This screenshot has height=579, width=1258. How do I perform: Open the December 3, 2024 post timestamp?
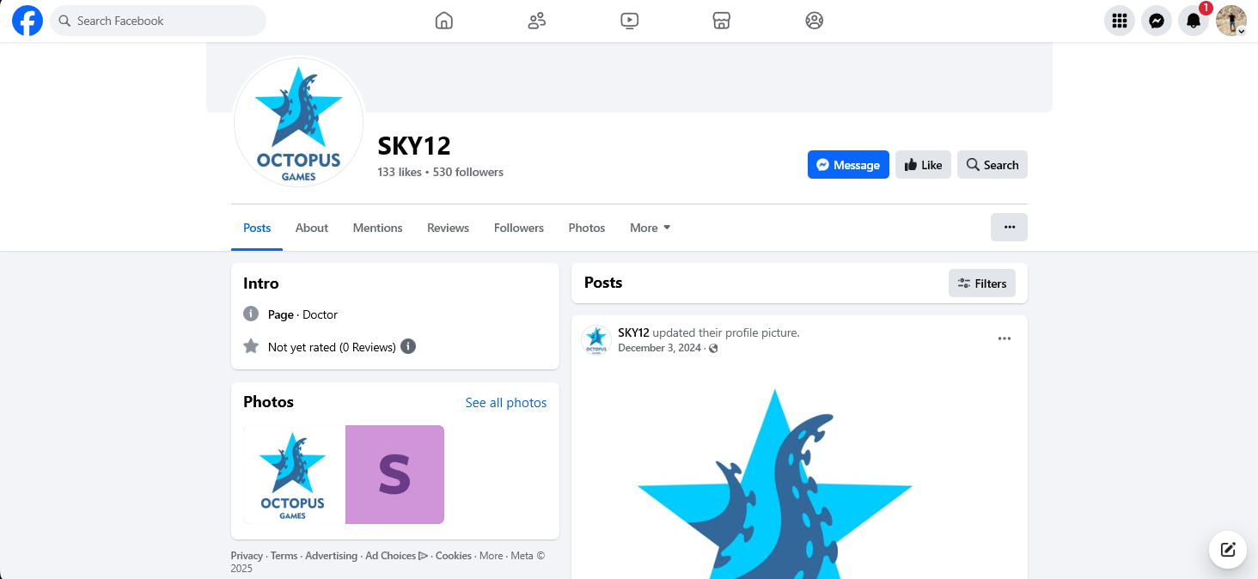point(660,348)
